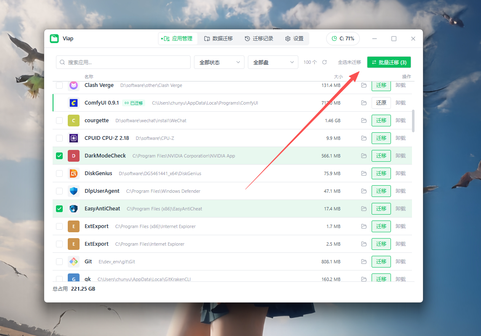
Task: Click the Git app icon
Action: [x=74, y=262]
